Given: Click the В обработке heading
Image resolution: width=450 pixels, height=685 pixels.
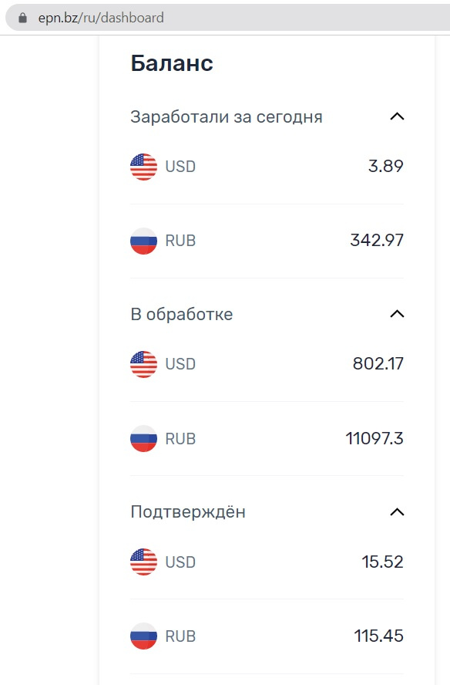Looking at the screenshot, I should tap(182, 314).
